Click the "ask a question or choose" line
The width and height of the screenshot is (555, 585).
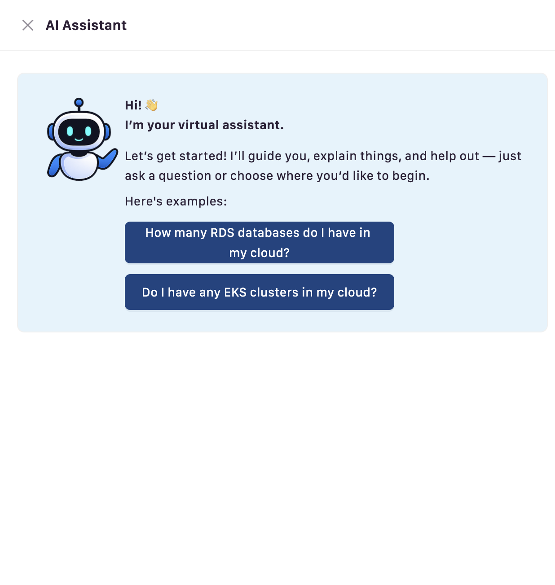[x=277, y=176]
